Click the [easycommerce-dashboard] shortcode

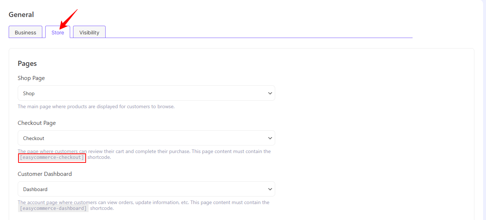(x=53, y=208)
